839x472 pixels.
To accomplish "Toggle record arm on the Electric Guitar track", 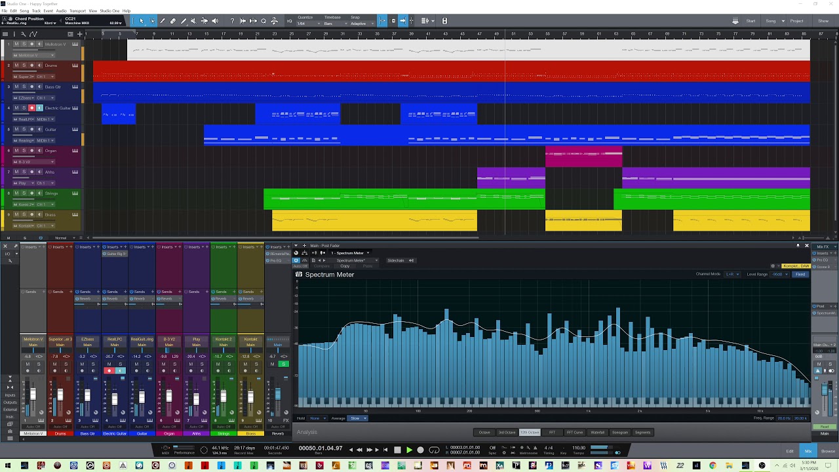I will (x=31, y=108).
